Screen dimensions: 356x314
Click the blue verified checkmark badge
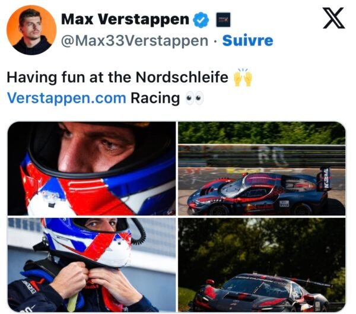(x=201, y=20)
